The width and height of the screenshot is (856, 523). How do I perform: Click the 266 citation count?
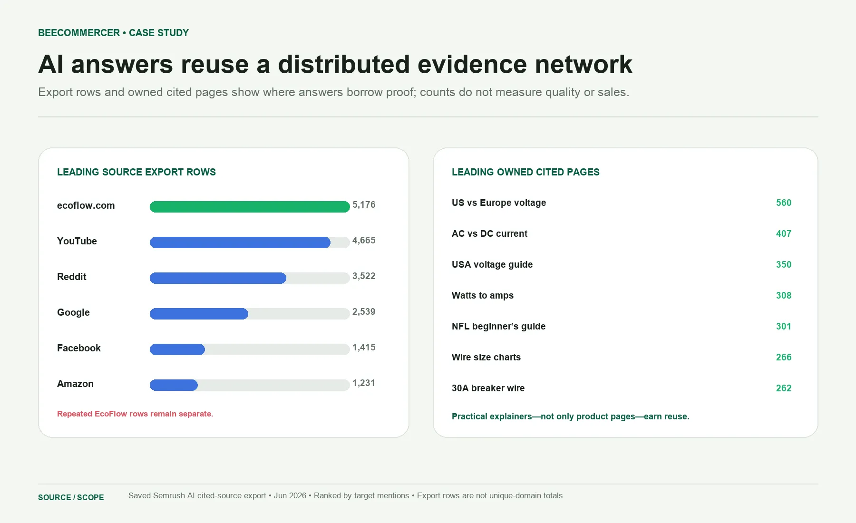[784, 358]
